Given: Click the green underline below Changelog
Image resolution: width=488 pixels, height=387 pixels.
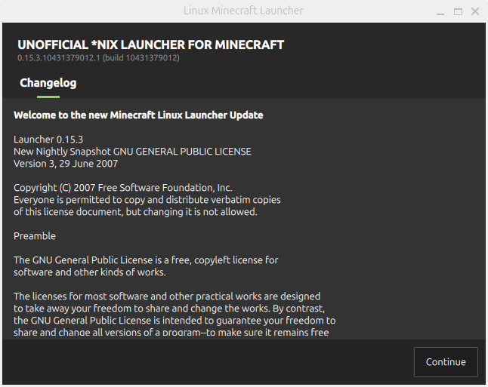Looking at the screenshot, I should (48, 97).
